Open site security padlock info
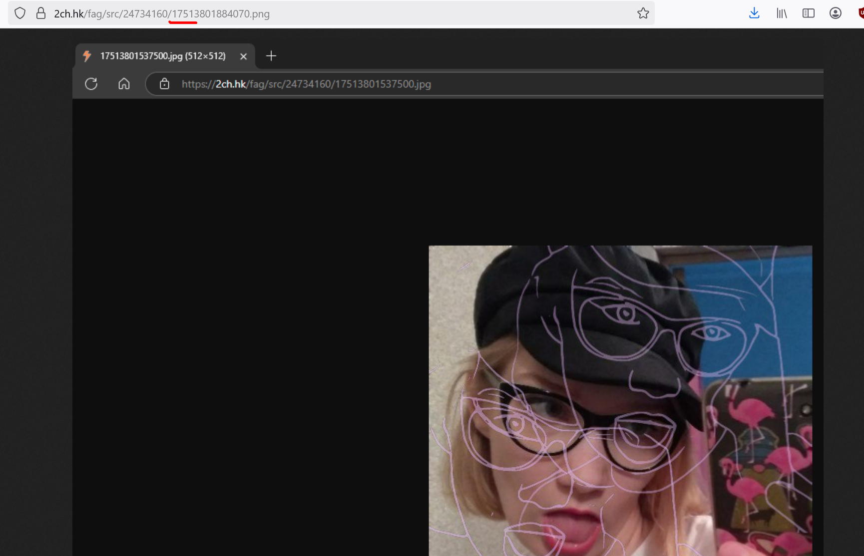864x556 pixels. coord(41,13)
